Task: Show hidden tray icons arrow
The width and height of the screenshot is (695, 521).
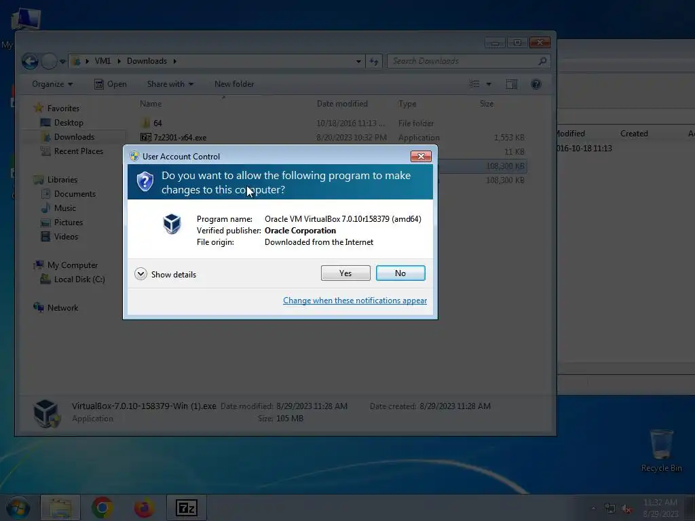Action: tap(593, 509)
